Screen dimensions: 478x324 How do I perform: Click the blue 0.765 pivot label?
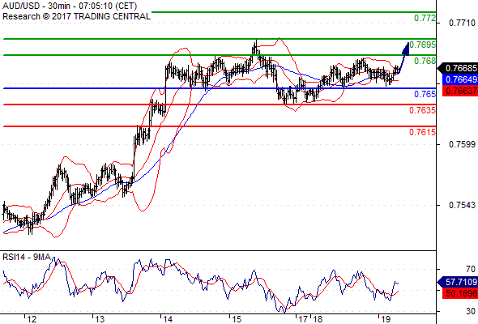425,94
